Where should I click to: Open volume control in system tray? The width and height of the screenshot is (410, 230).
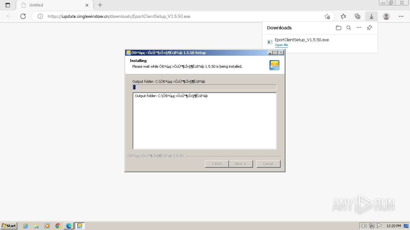(364, 226)
